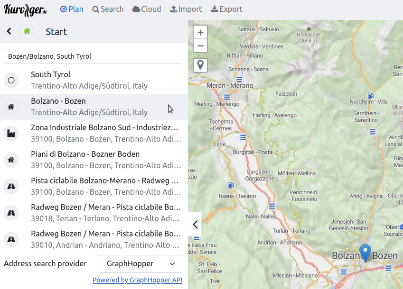Image resolution: width=403 pixels, height=289 pixels.
Task: Open the Search menu
Action: click(108, 9)
